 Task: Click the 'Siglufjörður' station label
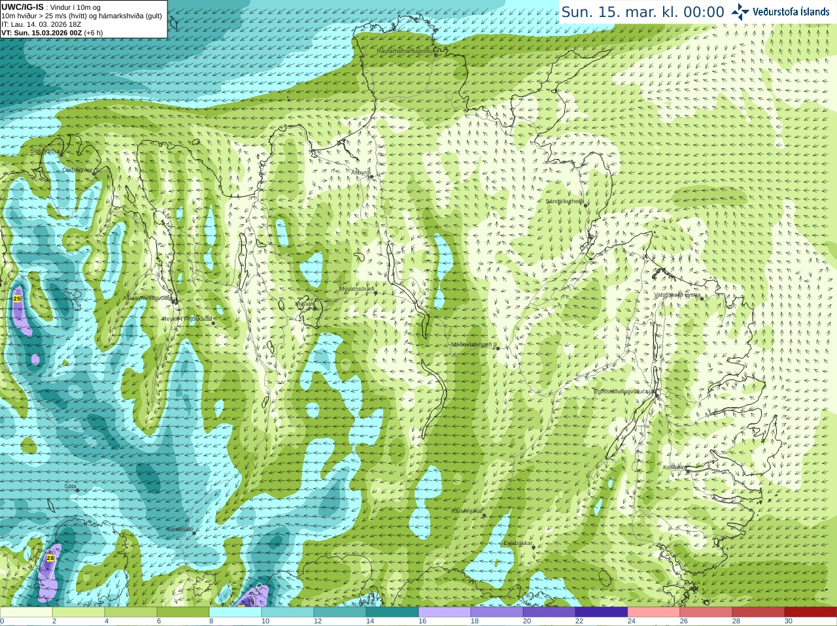click(45, 151)
